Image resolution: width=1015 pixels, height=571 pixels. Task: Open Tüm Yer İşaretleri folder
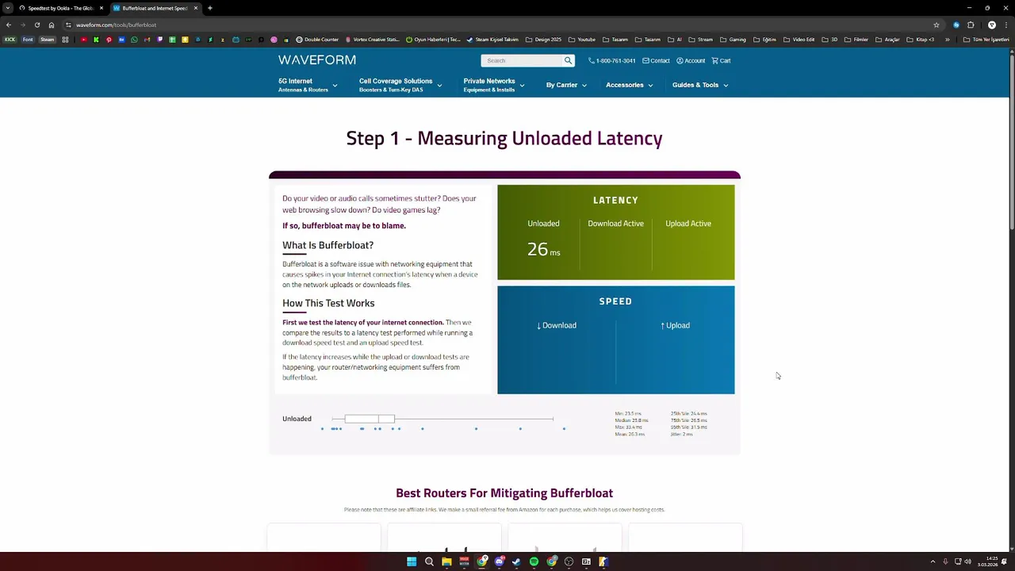986,40
